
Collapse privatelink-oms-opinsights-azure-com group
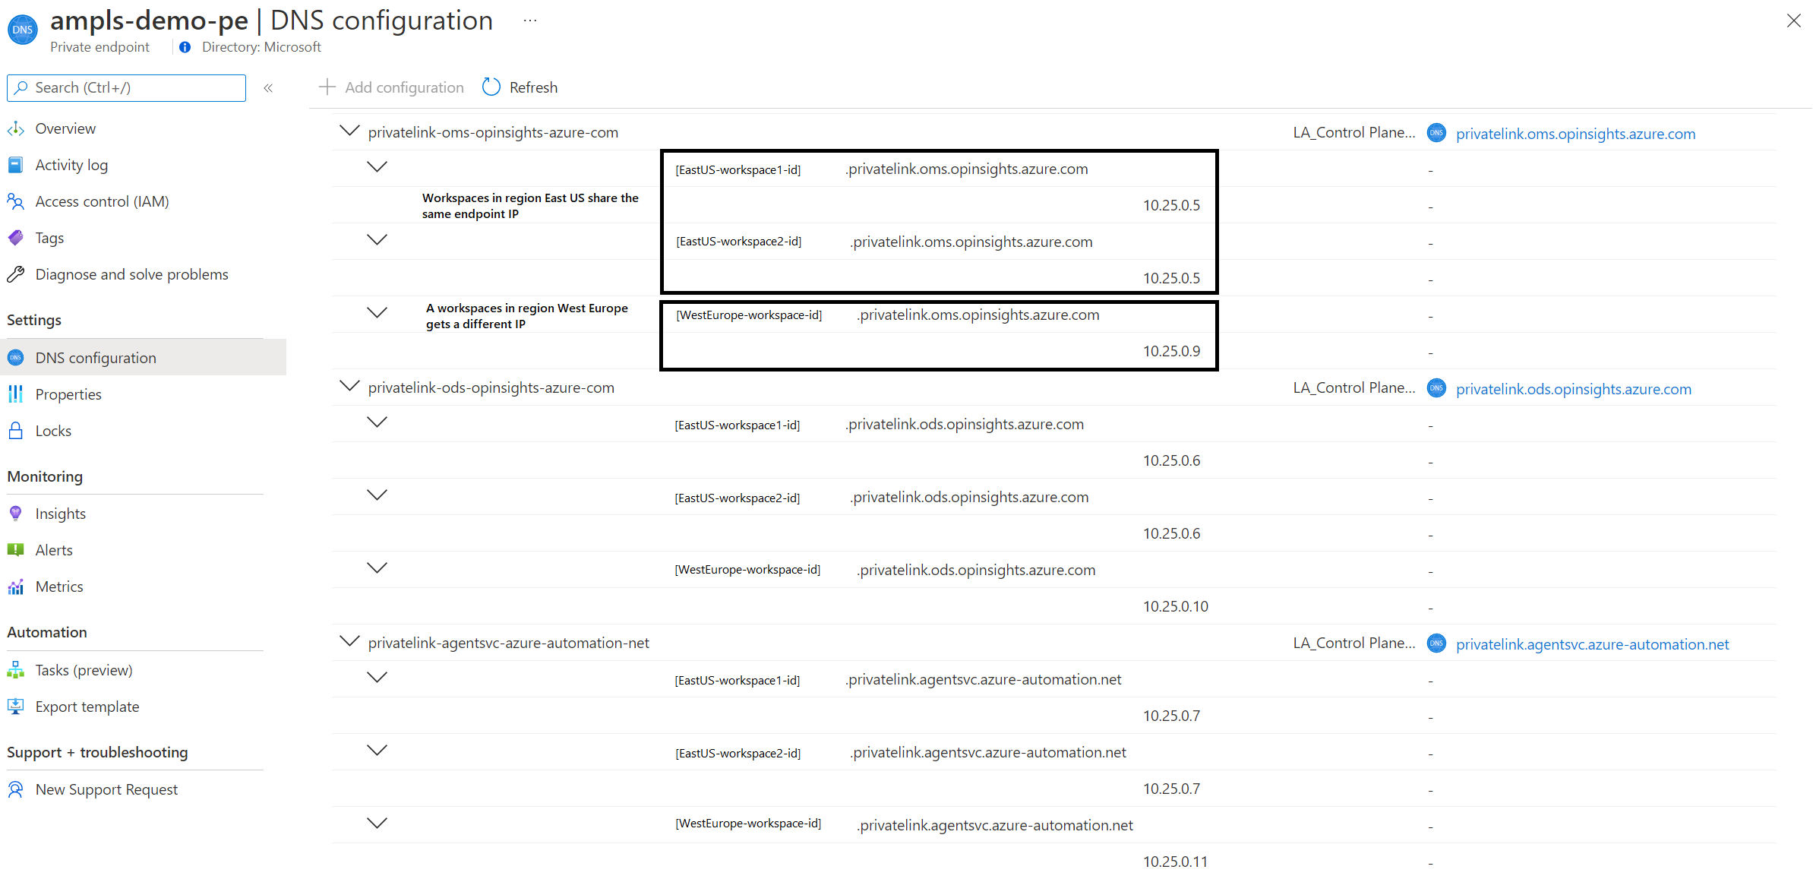[349, 131]
